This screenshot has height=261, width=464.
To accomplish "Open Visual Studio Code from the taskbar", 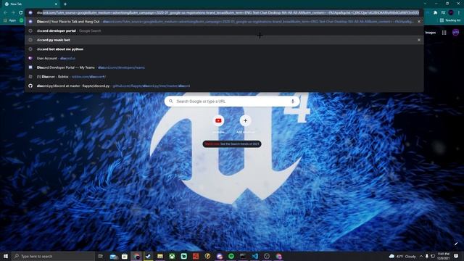I will tap(254, 256).
